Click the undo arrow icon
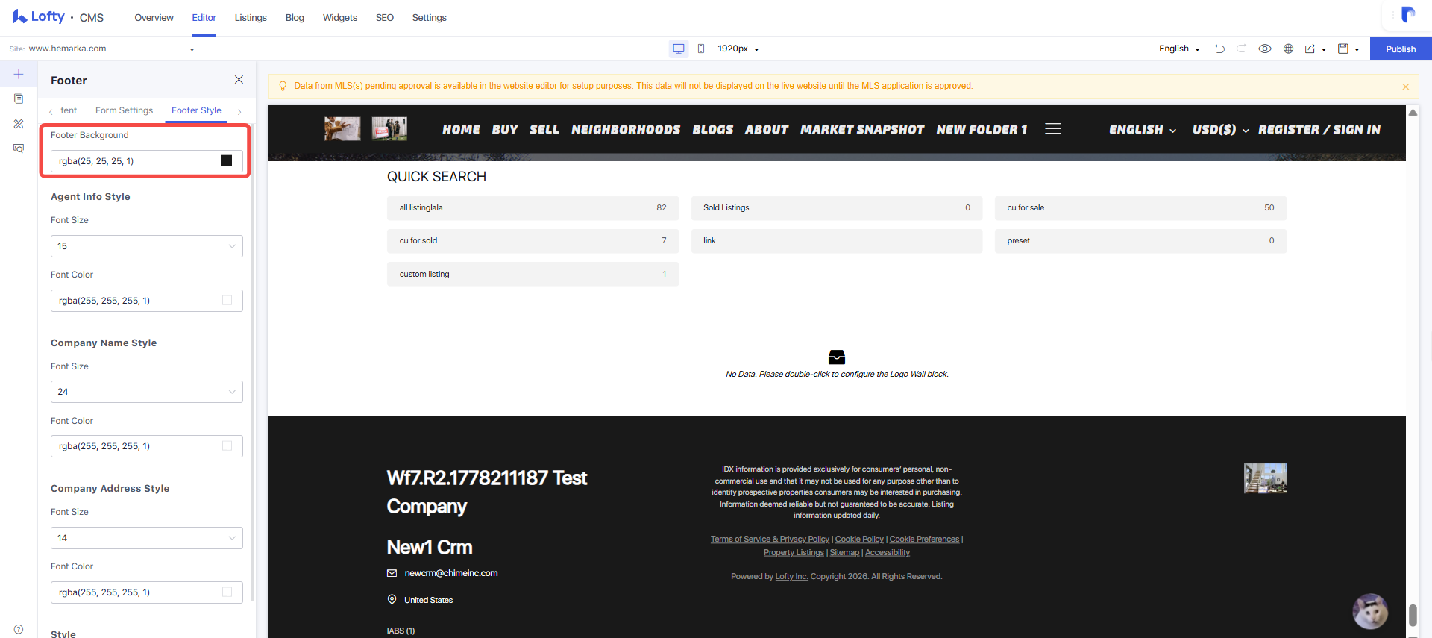 (x=1220, y=49)
